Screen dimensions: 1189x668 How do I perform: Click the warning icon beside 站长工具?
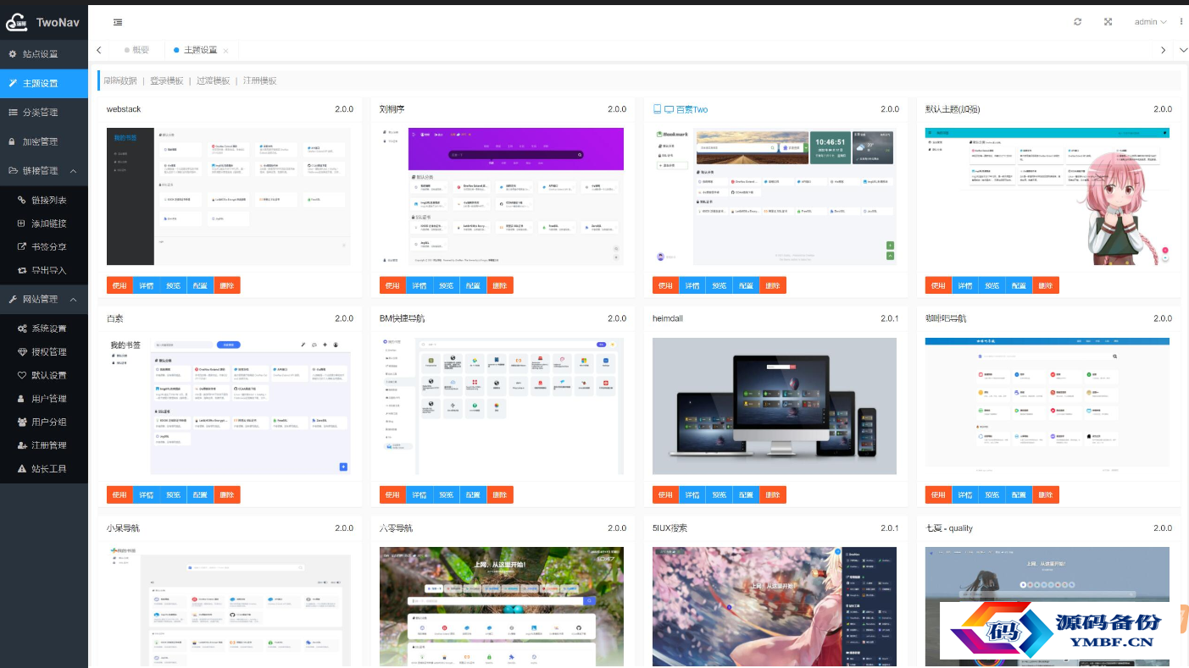point(23,468)
